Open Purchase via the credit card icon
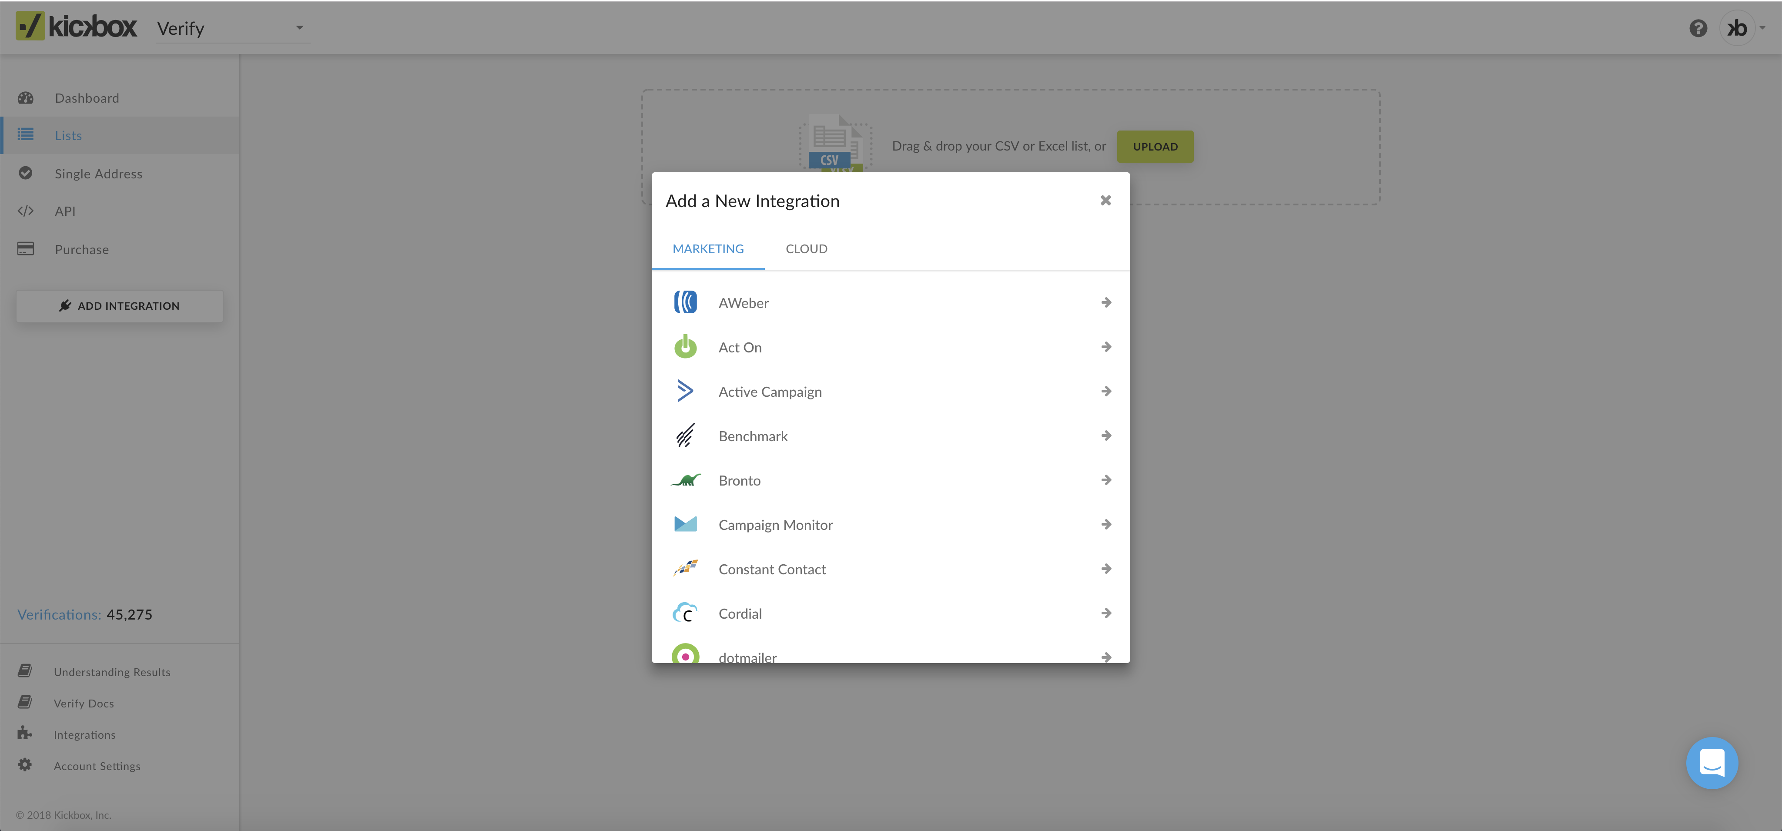Screen dimensions: 1782x831 tap(26, 248)
